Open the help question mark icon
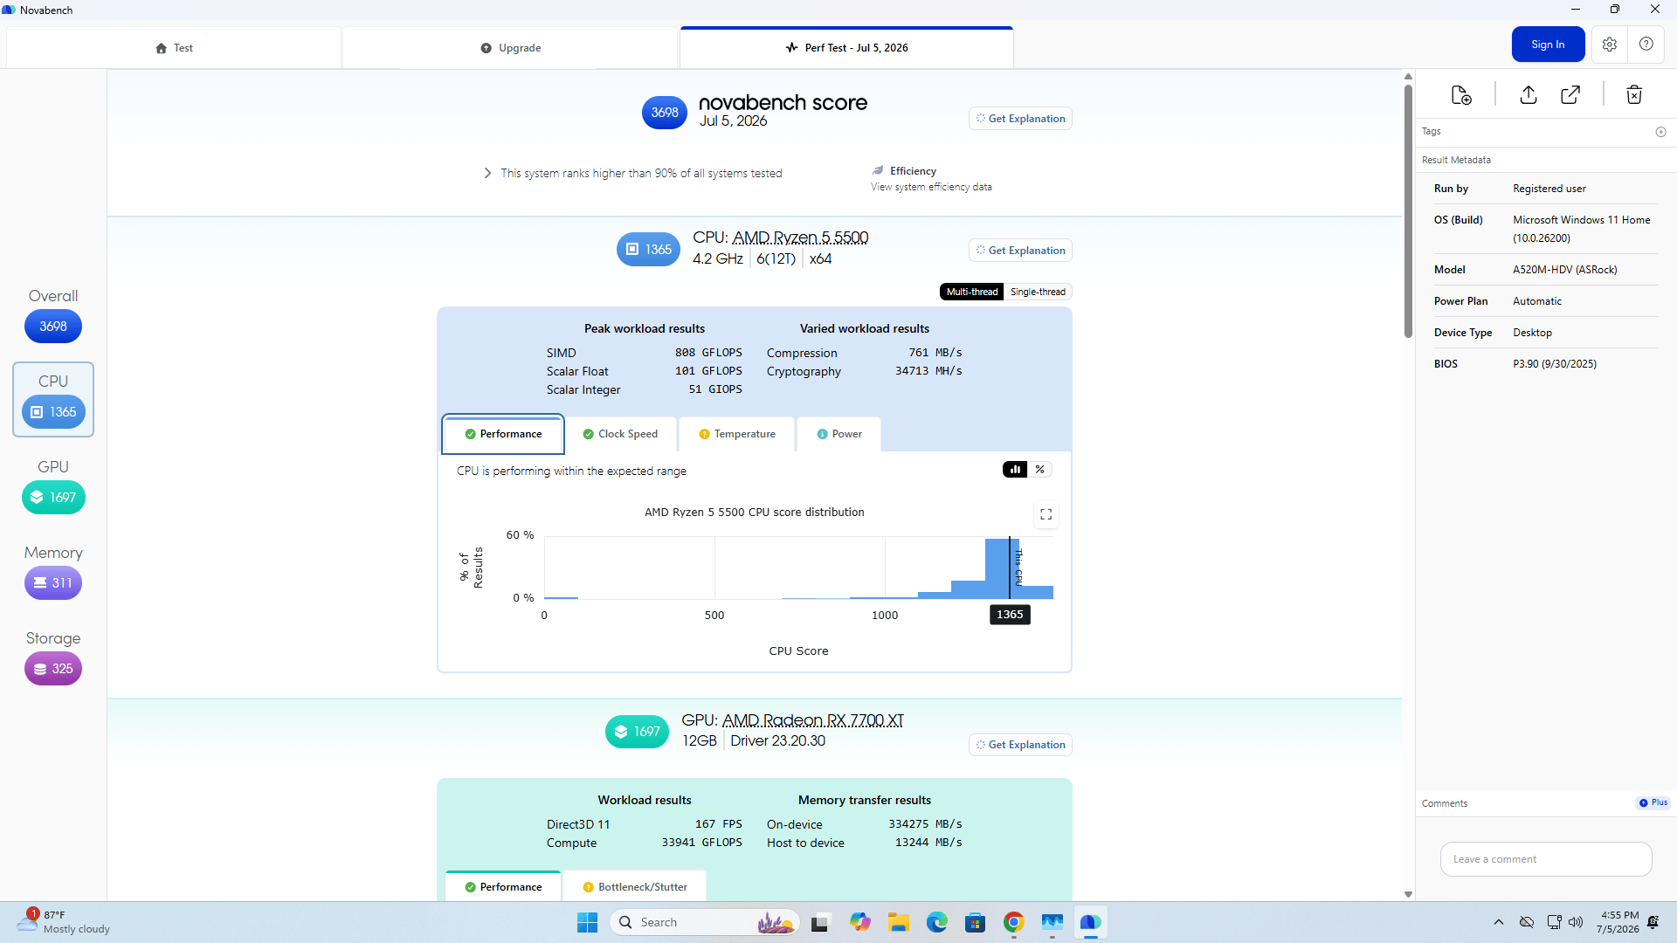The image size is (1677, 943). coord(1646,45)
